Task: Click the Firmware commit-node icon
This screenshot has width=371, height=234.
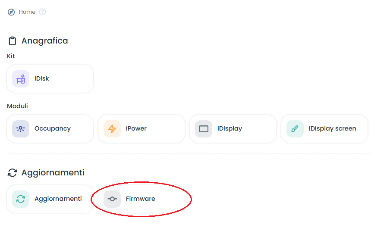Action: pos(112,199)
